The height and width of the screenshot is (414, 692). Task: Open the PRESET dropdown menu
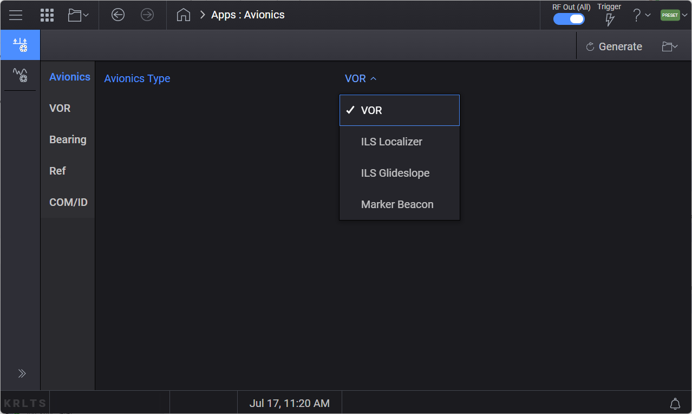(x=674, y=15)
